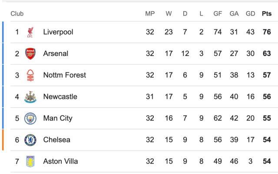Open the Newcastle team name link
The height and width of the screenshot is (174, 278).
[x=60, y=97]
